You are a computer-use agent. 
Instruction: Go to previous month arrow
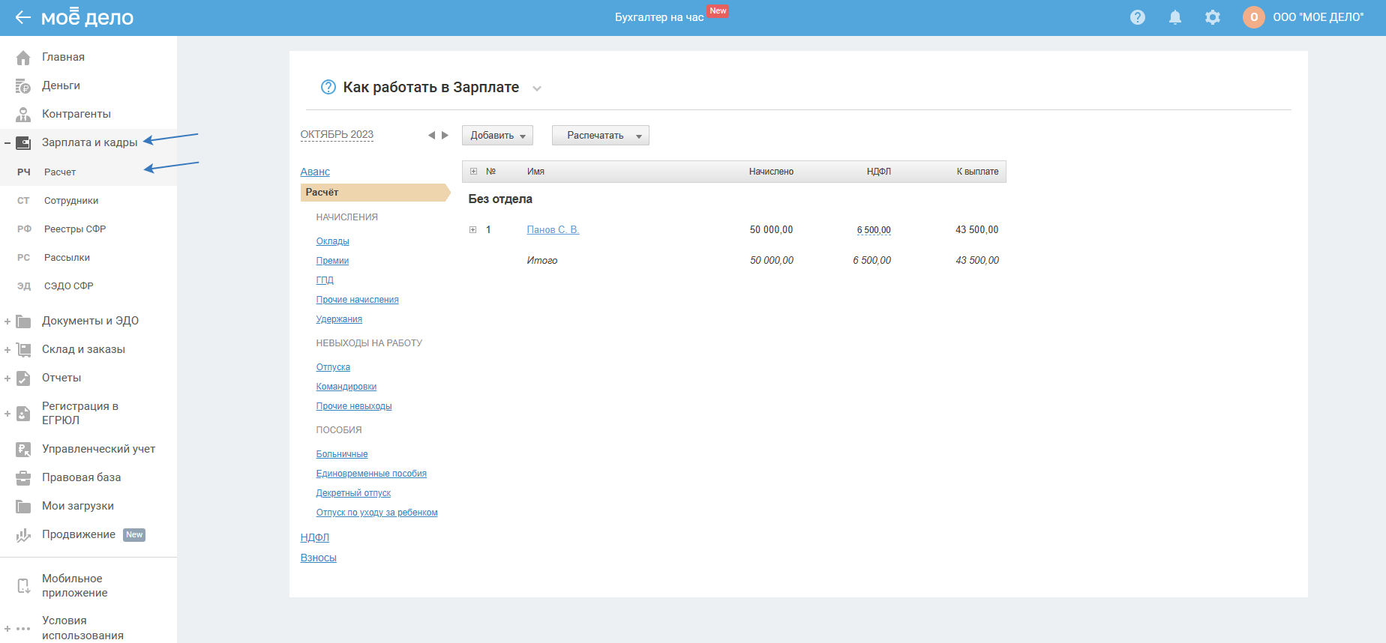pos(431,136)
